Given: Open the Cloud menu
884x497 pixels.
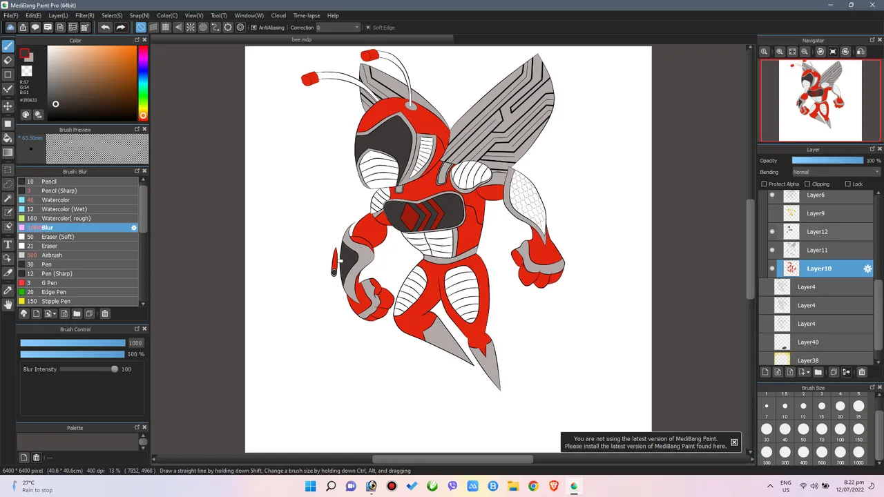Looking at the screenshot, I should (278, 15).
